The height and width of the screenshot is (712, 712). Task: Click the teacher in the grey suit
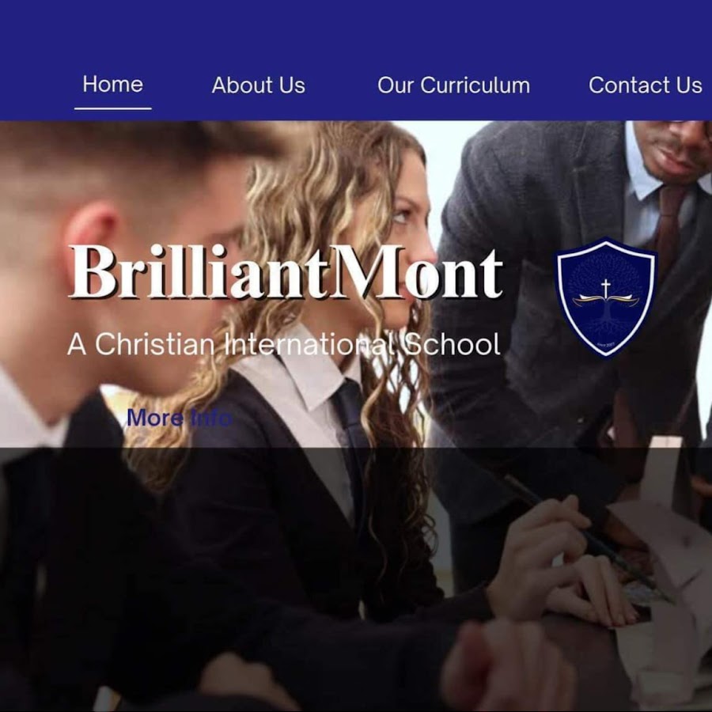pyautogui.click(x=572, y=318)
